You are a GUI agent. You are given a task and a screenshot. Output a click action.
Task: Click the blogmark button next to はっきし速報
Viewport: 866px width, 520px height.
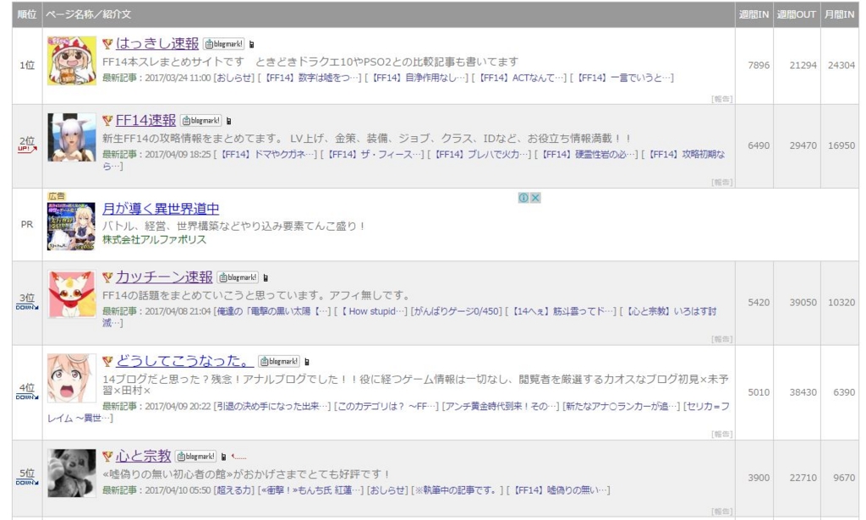[x=223, y=44]
